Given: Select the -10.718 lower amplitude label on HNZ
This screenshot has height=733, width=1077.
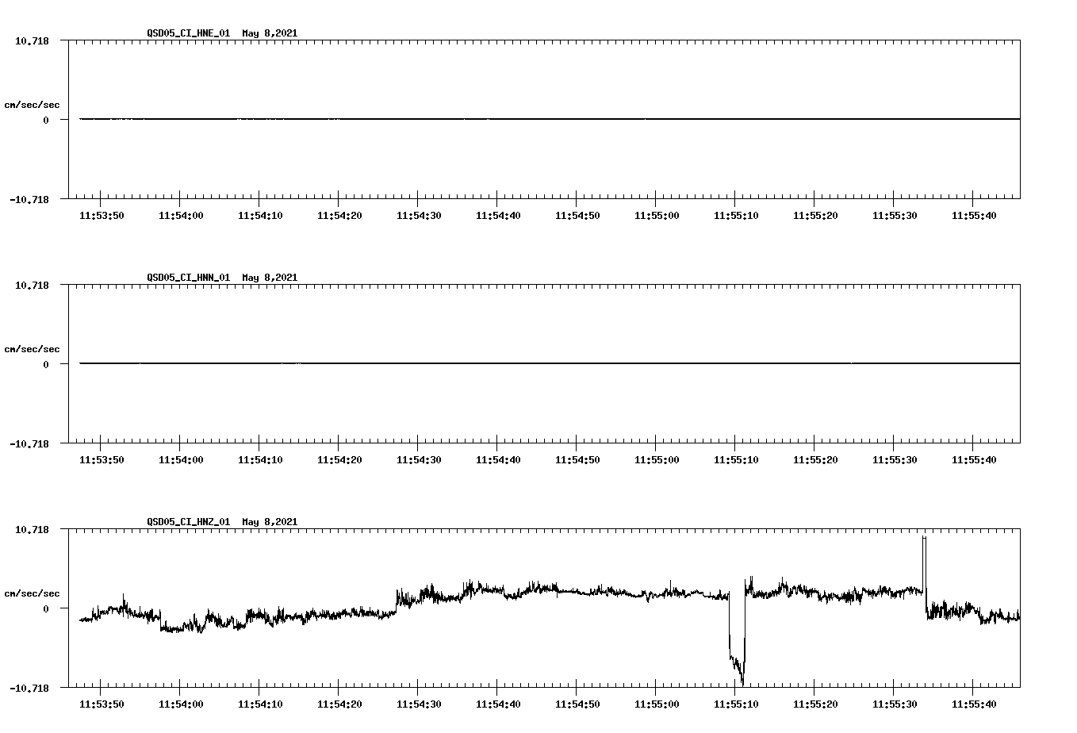Looking at the screenshot, I should (29, 686).
